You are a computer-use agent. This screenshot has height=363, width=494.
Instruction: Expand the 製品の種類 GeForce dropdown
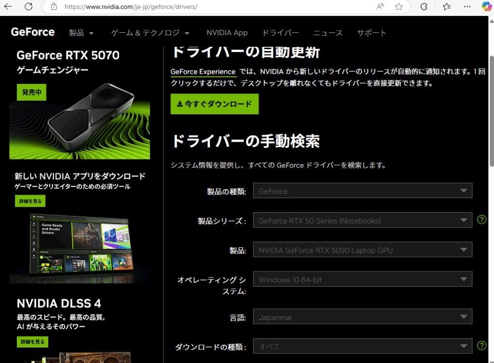click(x=362, y=190)
